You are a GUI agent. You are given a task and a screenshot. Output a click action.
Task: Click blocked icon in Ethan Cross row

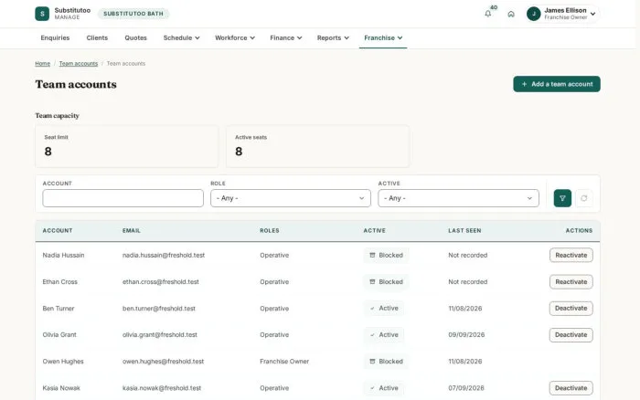(x=372, y=282)
